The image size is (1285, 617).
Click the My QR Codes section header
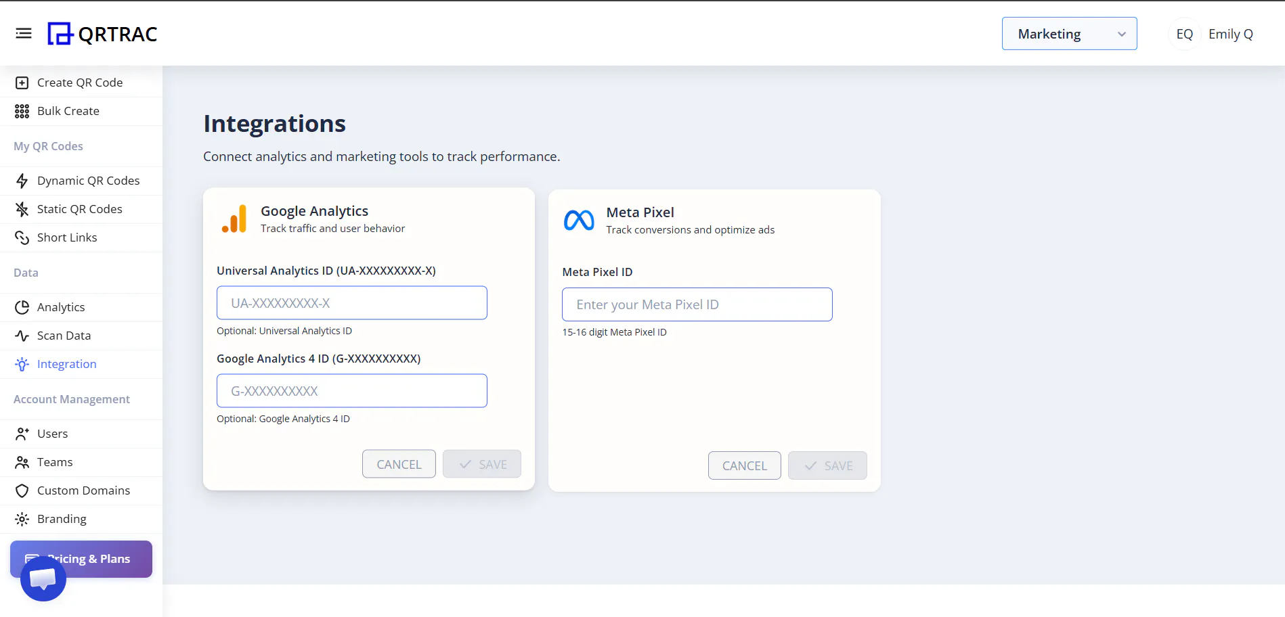pos(48,146)
